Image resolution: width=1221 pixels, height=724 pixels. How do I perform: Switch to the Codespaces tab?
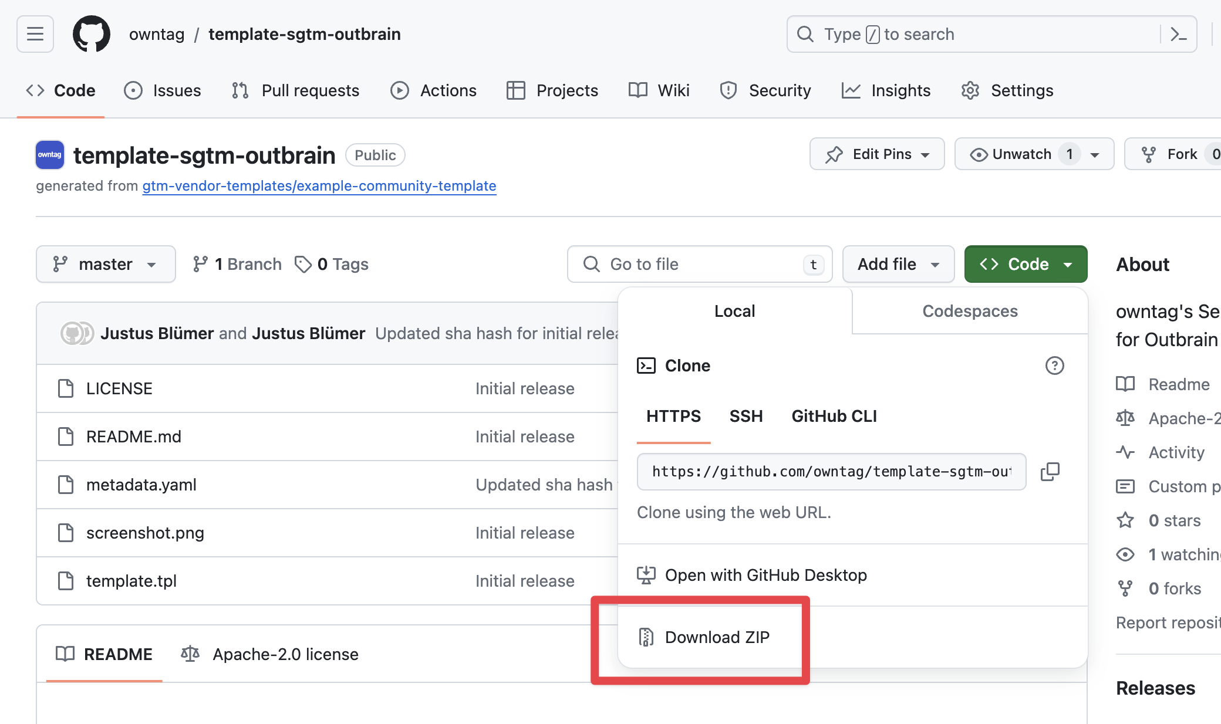point(970,311)
